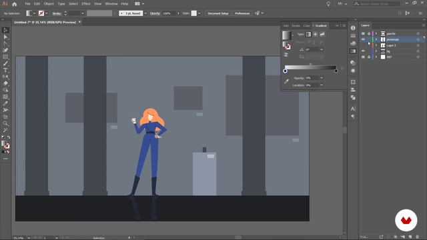Open the Artboards panel icon in dock

coord(353,82)
